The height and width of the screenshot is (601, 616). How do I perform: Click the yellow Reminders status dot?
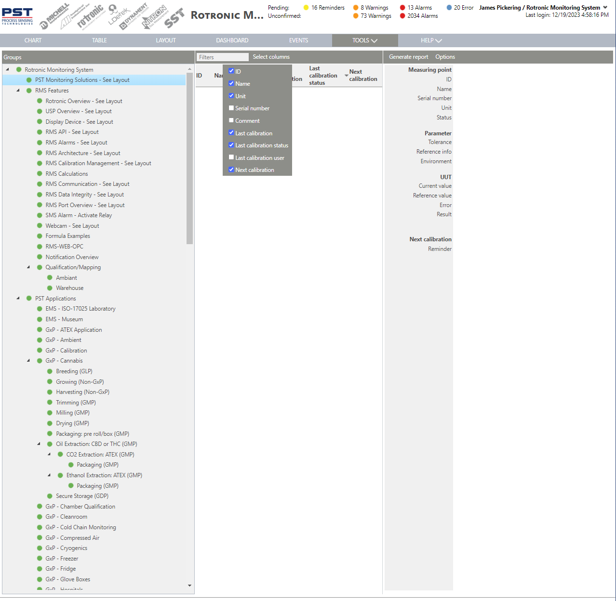click(x=306, y=8)
